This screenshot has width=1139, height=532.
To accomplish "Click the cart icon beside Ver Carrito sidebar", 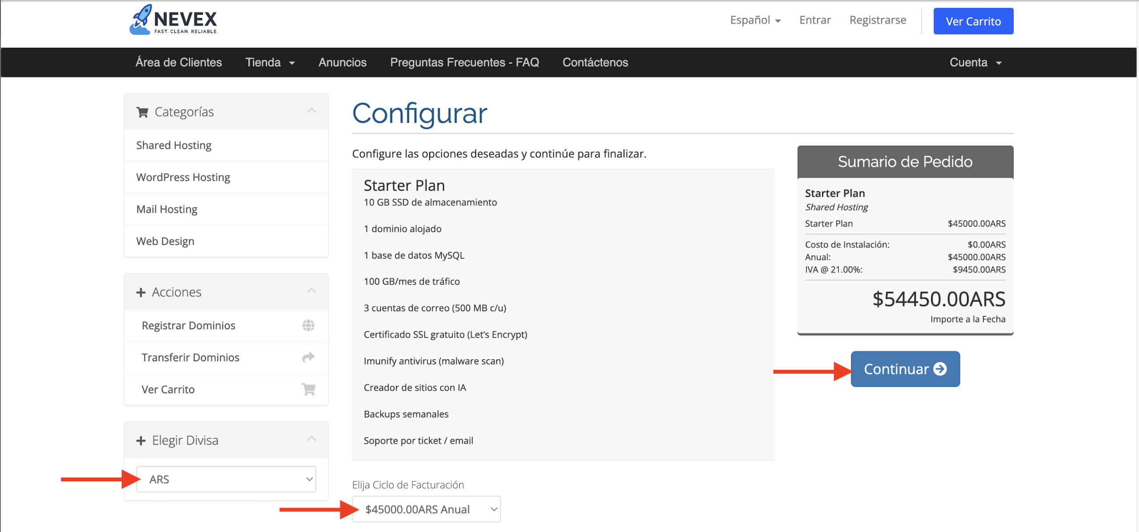I will (308, 389).
